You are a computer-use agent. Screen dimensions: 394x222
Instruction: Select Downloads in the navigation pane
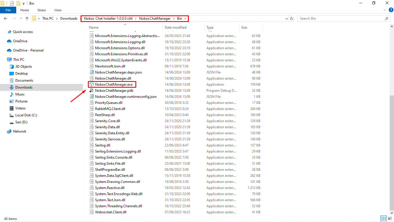coord(24,87)
